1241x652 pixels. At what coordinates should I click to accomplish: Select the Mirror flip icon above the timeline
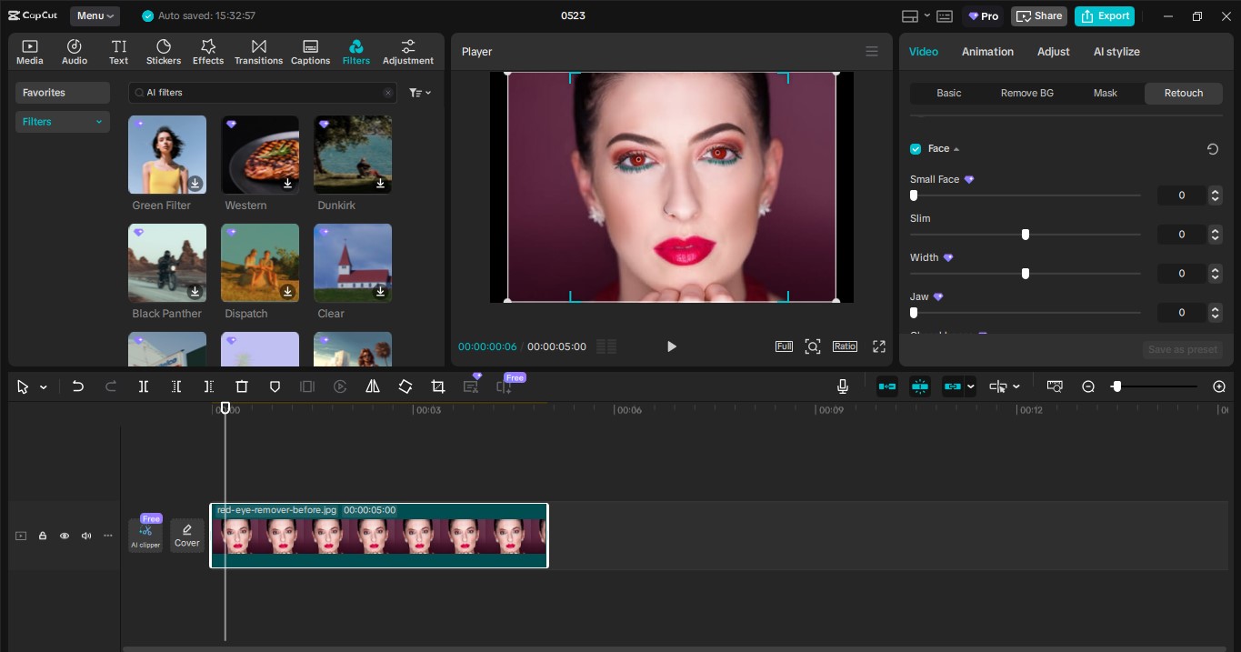(x=373, y=386)
